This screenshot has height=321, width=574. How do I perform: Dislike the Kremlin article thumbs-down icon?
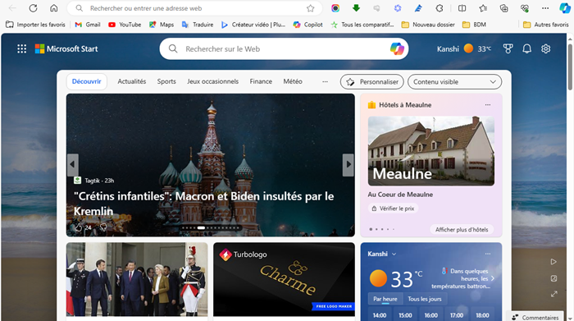click(103, 227)
